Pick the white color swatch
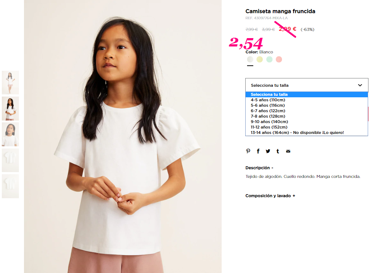Viewport: 371px width, 273px height. point(250,59)
